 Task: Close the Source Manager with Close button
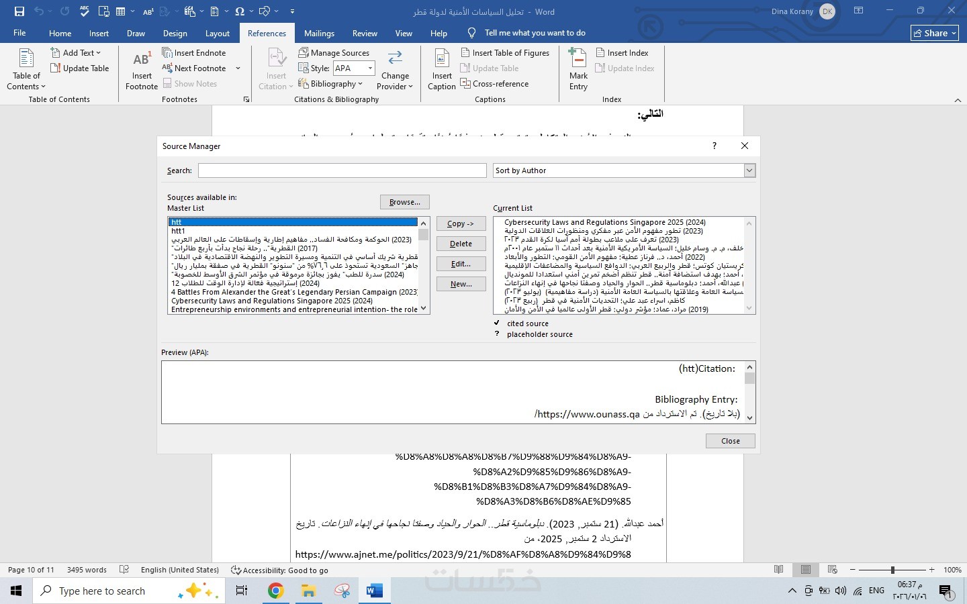[731, 441]
